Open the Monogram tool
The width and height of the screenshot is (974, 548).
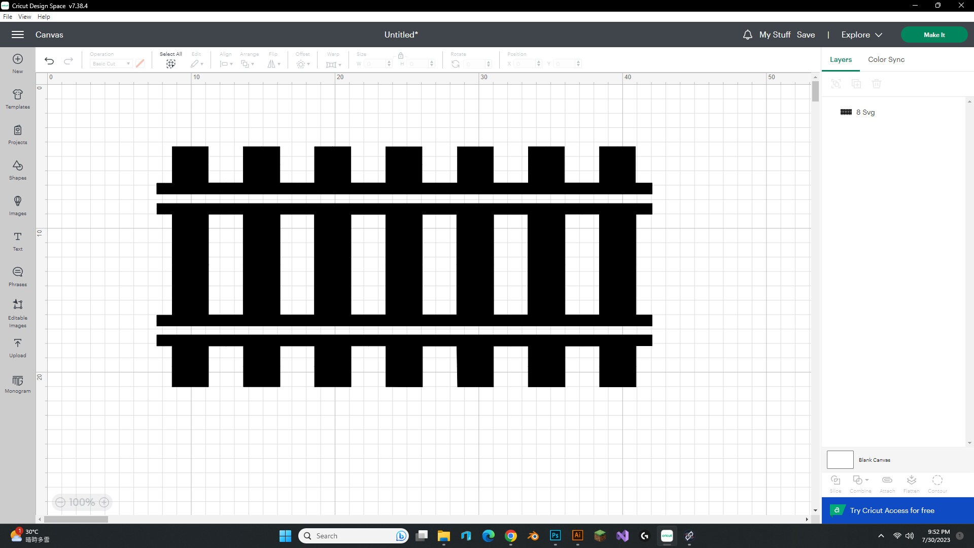pos(17,384)
